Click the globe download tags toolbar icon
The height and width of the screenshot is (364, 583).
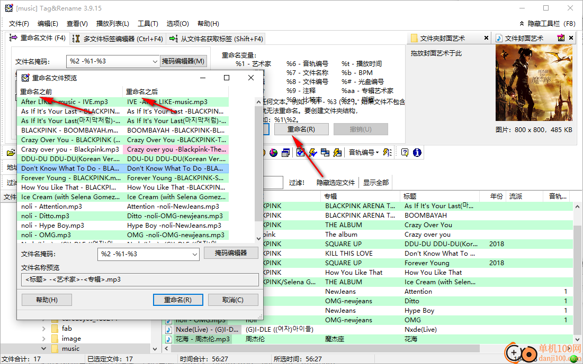tap(273, 153)
